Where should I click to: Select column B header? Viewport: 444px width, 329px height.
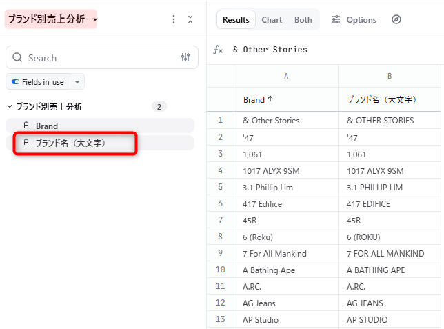point(390,76)
